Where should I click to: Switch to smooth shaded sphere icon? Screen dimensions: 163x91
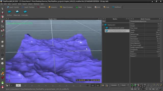(2, 63)
